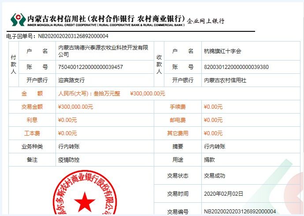This screenshot has width=304, height=216.
Task: Click the payer name 内蒙古瑞德兴泰源农牧业科技开发有限公司
Action: 103,51
